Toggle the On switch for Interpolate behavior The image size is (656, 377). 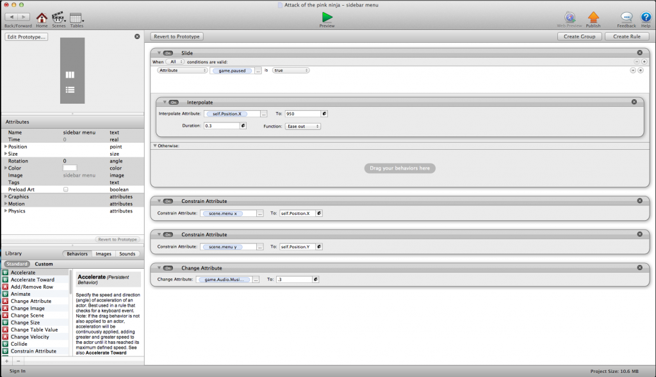pyautogui.click(x=174, y=102)
